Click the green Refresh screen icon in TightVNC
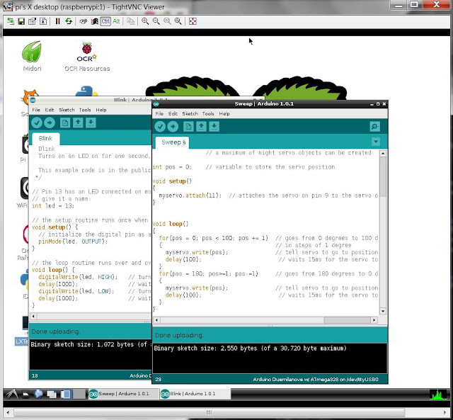The image size is (453, 420). click(69, 21)
